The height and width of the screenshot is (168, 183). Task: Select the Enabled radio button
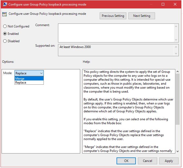pyautogui.click(x=5, y=34)
